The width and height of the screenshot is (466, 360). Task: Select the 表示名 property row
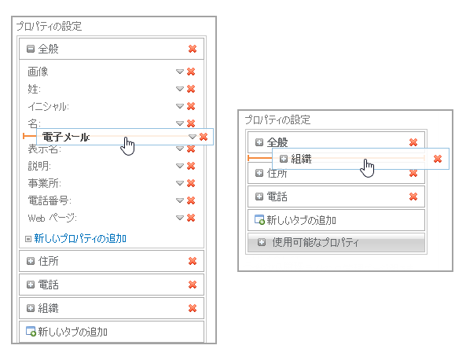coord(112,149)
